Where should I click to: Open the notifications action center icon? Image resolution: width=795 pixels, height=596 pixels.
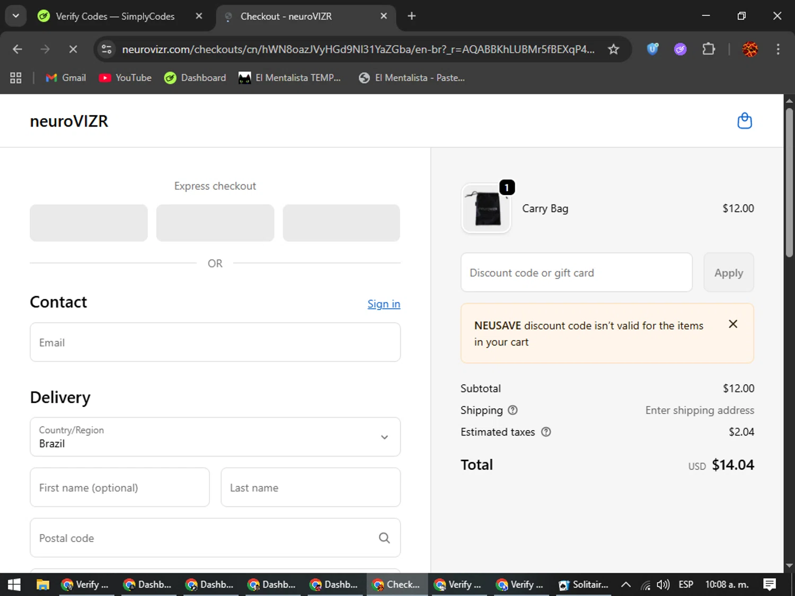coord(770,584)
